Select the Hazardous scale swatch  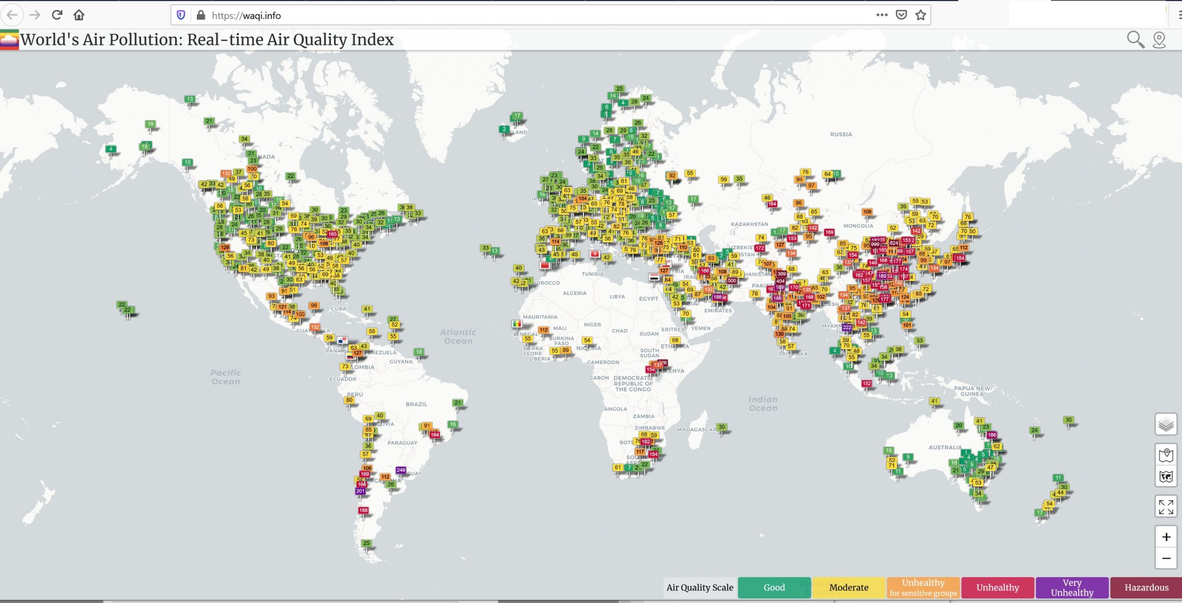pos(1146,587)
